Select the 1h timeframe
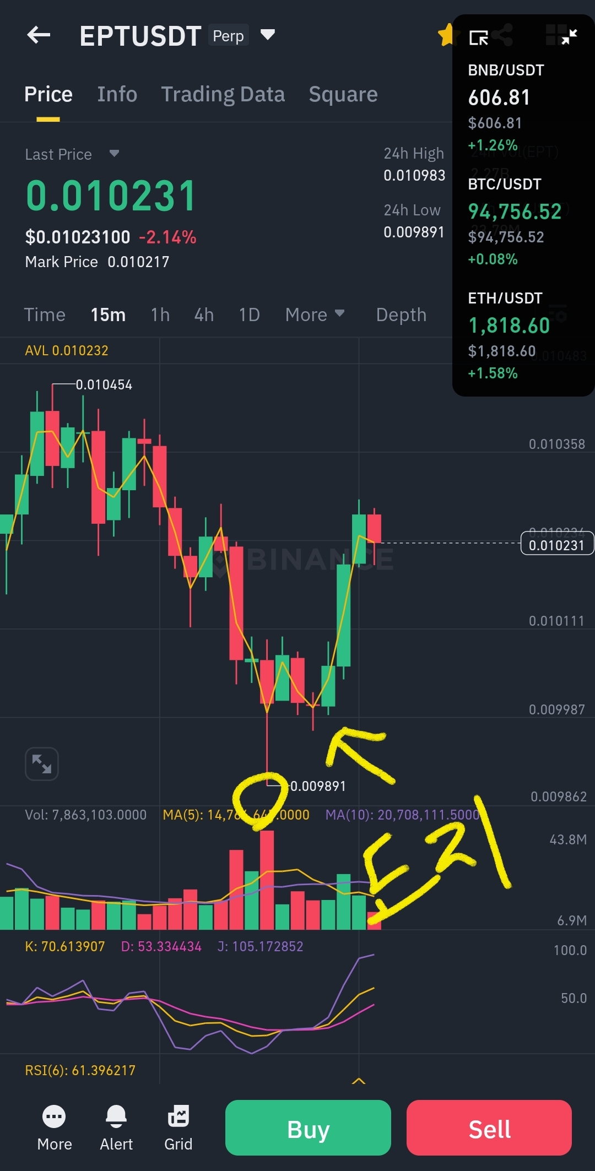Screen dimensions: 595x1171 (x=160, y=315)
